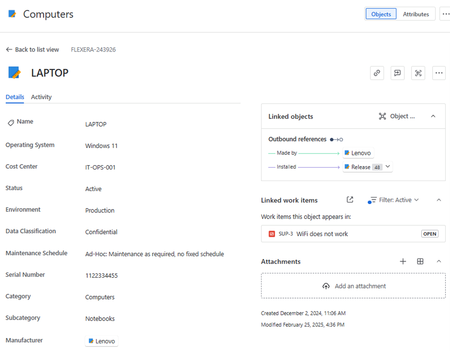Click the copy link icon
This screenshot has width=450, height=351.
point(377,73)
